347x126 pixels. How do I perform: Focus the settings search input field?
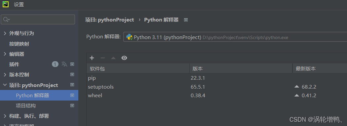tap(38, 20)
